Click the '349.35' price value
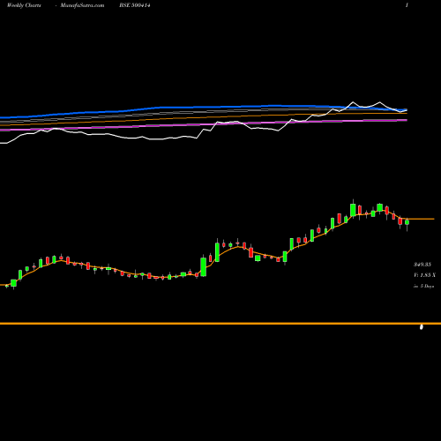Screen dimensions: 441x441 pyautogui.click(x=422, y=265)
